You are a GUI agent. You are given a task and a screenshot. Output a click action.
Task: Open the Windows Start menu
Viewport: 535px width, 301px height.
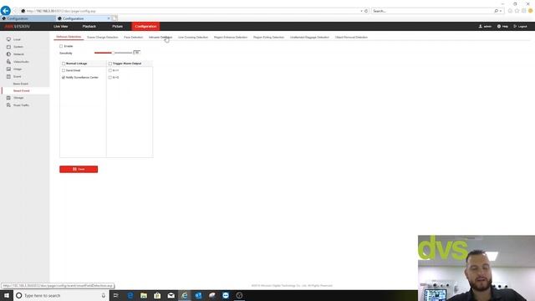pos(7,295)
